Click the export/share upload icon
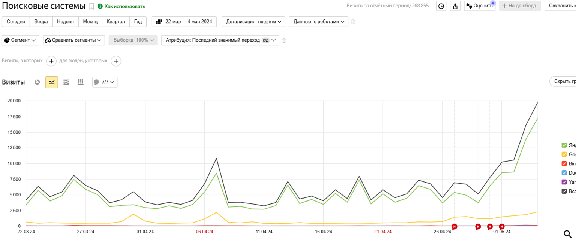This screenshot has width=576, height=242. tap(455, 6)
